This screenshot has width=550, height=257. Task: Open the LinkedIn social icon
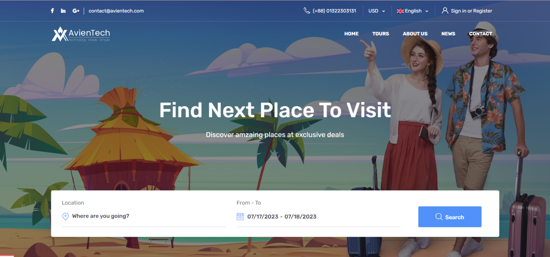(63, 11)
